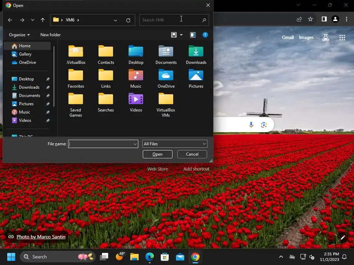This screenshot has width=354, height=265.
Task: Select the OneDrive folder in file list
Action: (166, 79)
